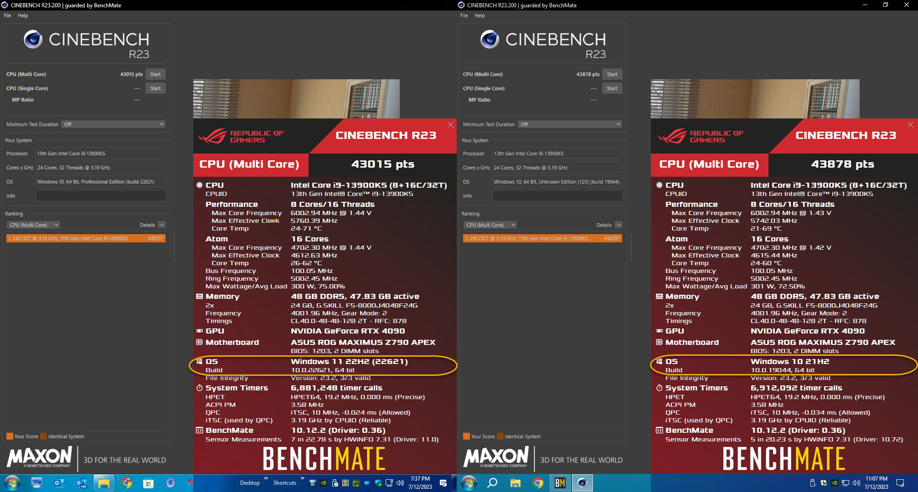The height and width of the screenshot is (492, 918).
Task: Click the Info input field in right window
Action: (x=557, y=196)
